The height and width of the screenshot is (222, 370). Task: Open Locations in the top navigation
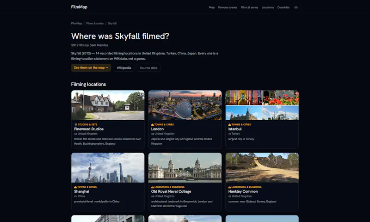(x=268, y=7)
